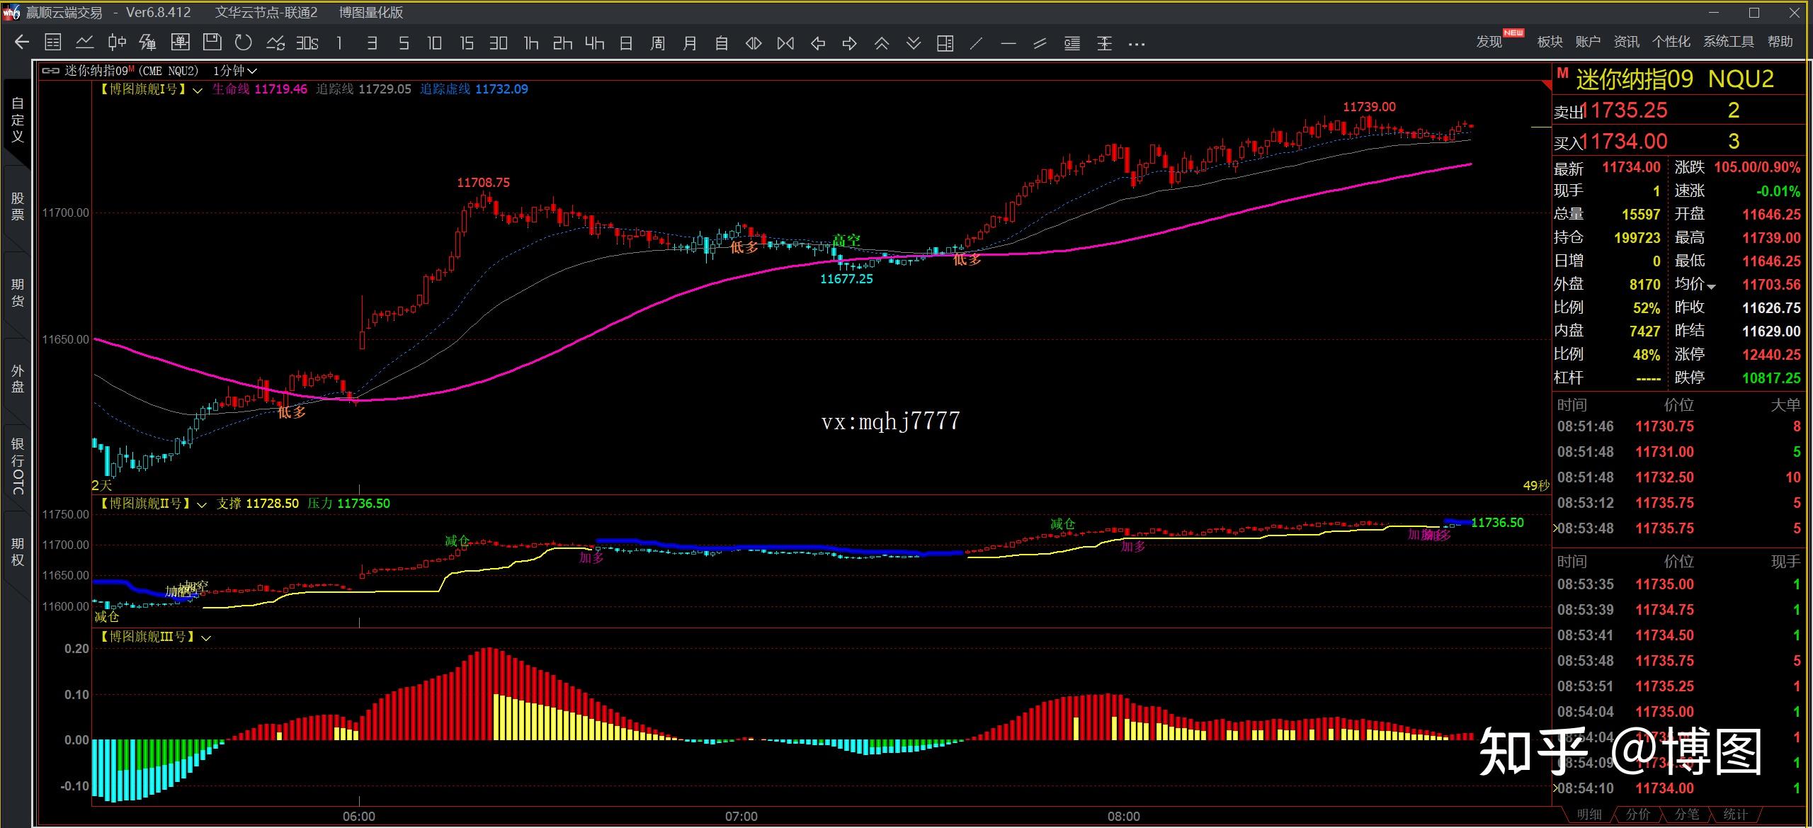The image size is (1813, 828).
Task: Open the 分笔 tab at bottom
Action: click(x=1686, y=815)
